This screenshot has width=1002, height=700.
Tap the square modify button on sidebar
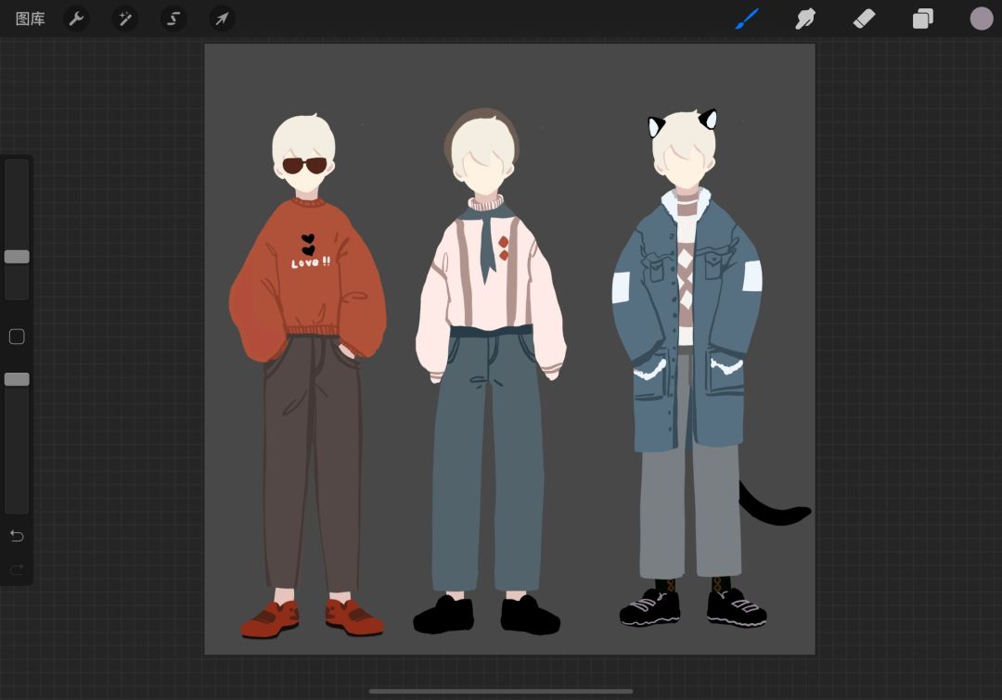point(17,337)
